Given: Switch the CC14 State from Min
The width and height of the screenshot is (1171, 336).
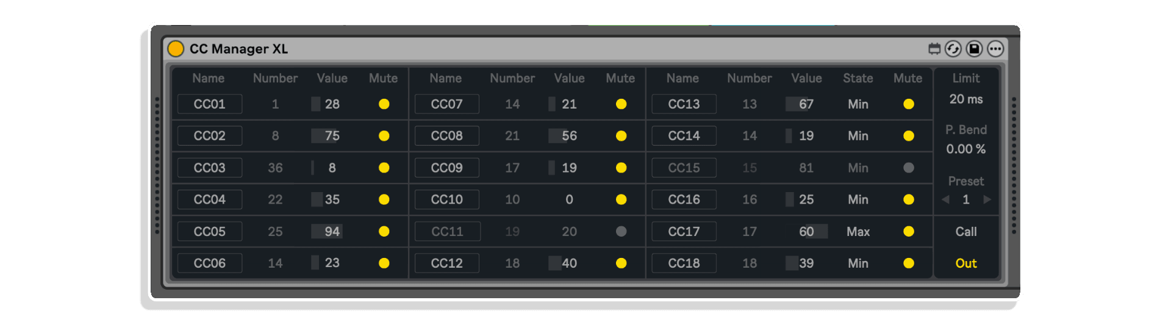Looking at the screenshot, I should coord(858,136).
